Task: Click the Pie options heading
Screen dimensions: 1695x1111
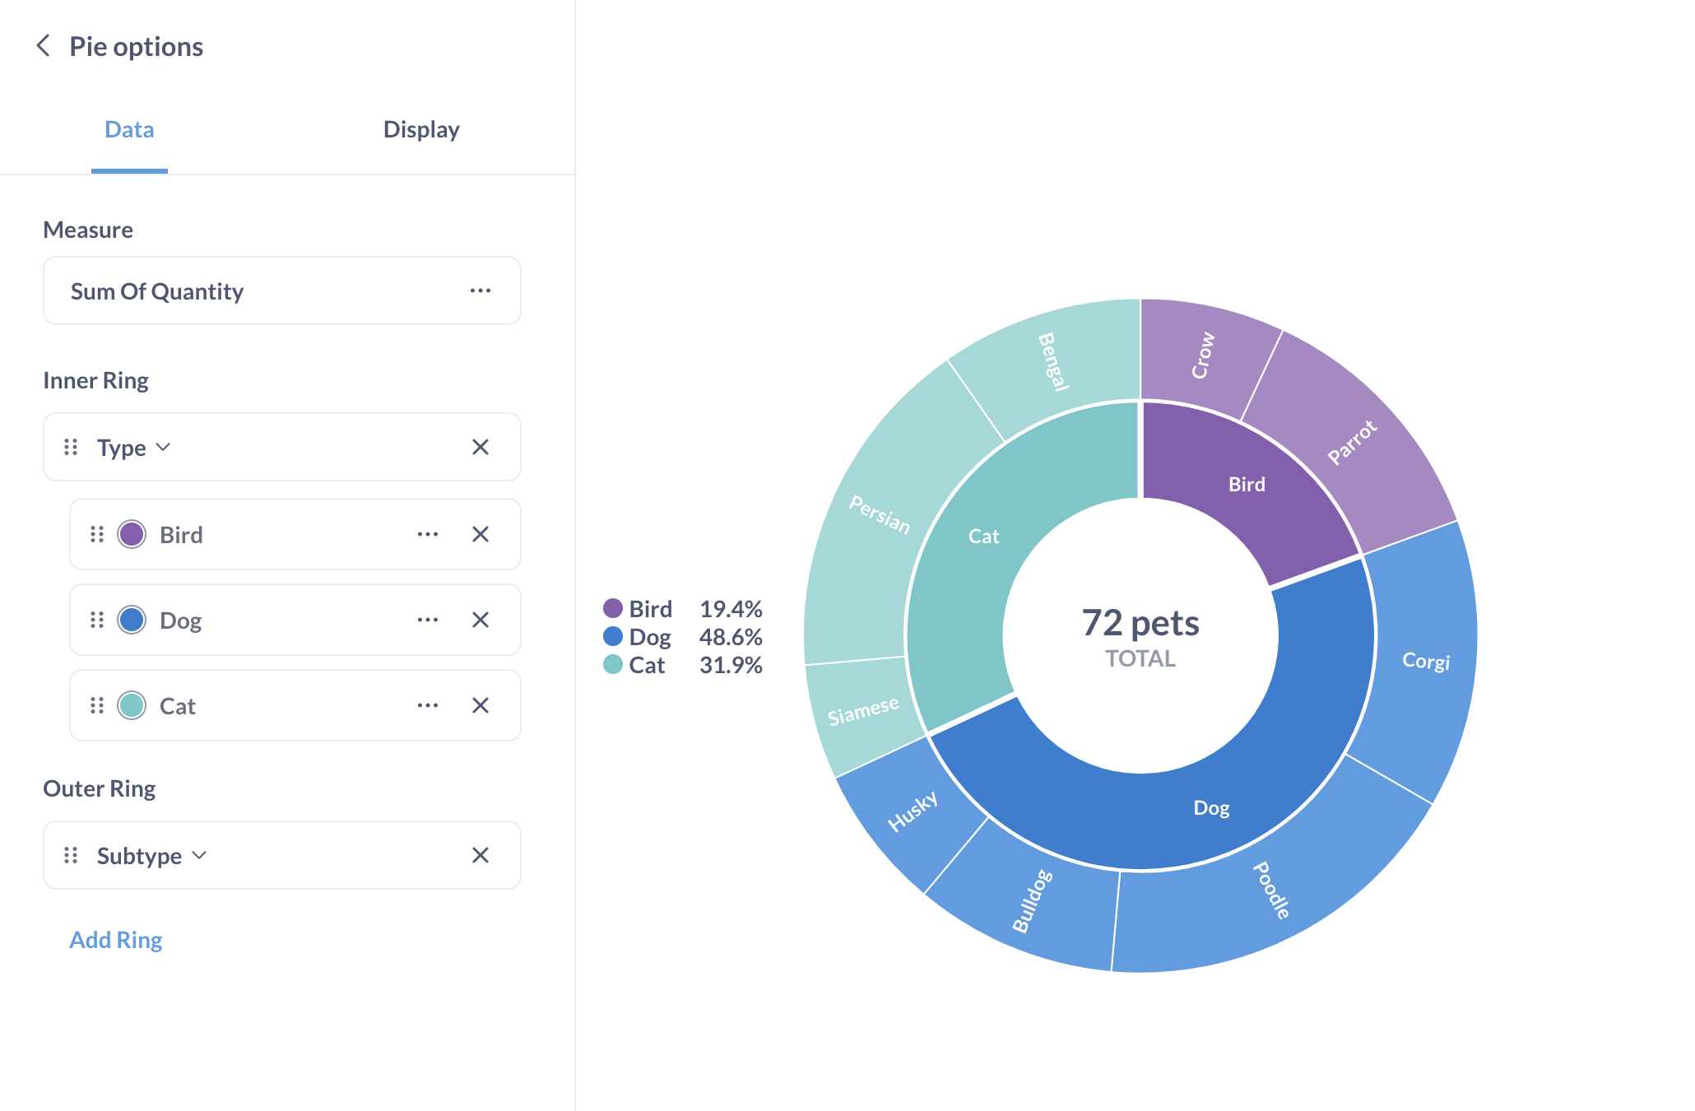Action: pyautogui.click(x=136, y=45)
